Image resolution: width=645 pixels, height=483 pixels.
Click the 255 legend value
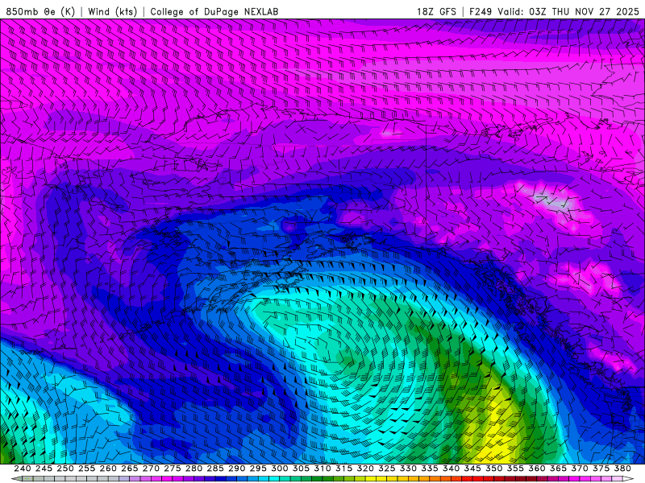click(86, 469)
